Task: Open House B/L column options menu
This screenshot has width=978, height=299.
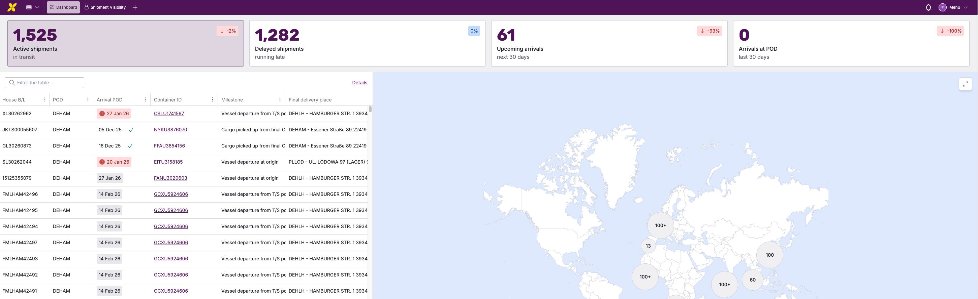Action: click(44, 99)
